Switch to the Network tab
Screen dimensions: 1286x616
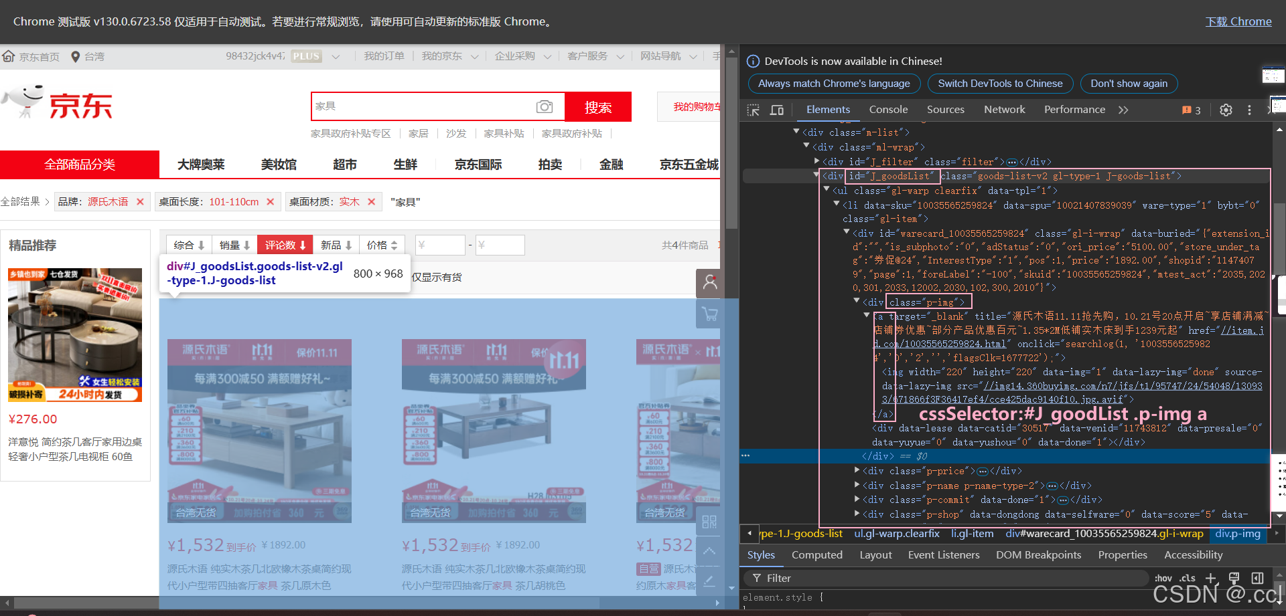1004,110
